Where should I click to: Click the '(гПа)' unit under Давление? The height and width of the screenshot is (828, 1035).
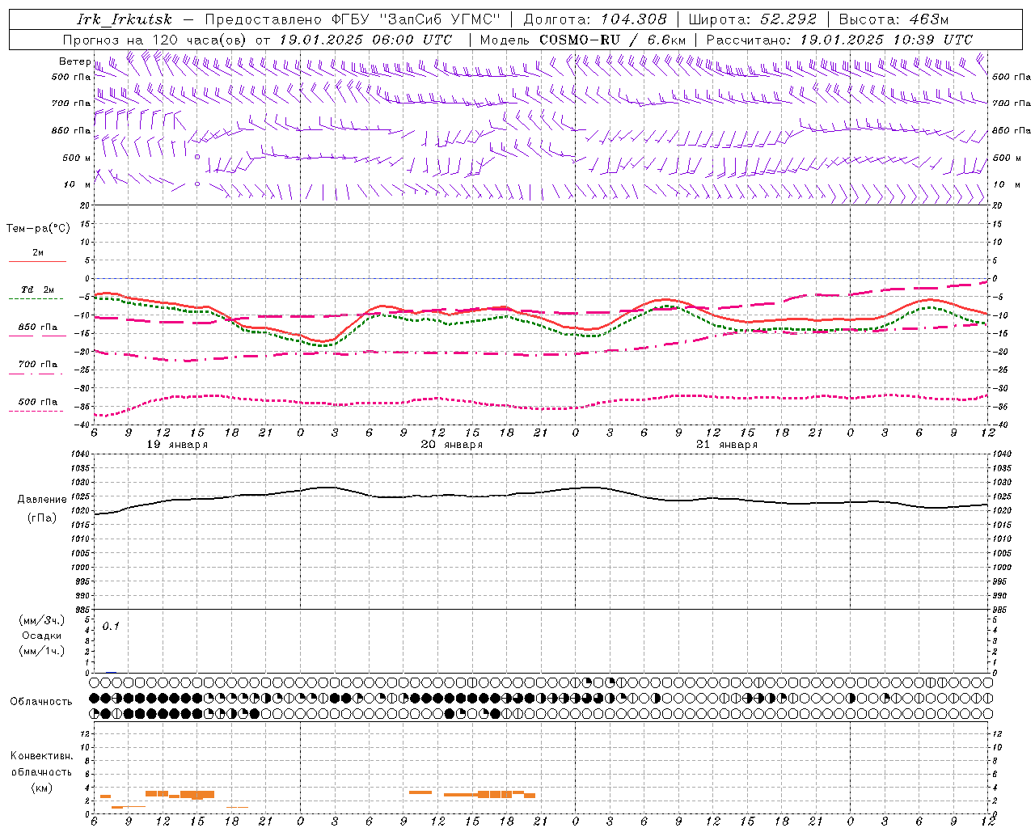coord(42,518)
